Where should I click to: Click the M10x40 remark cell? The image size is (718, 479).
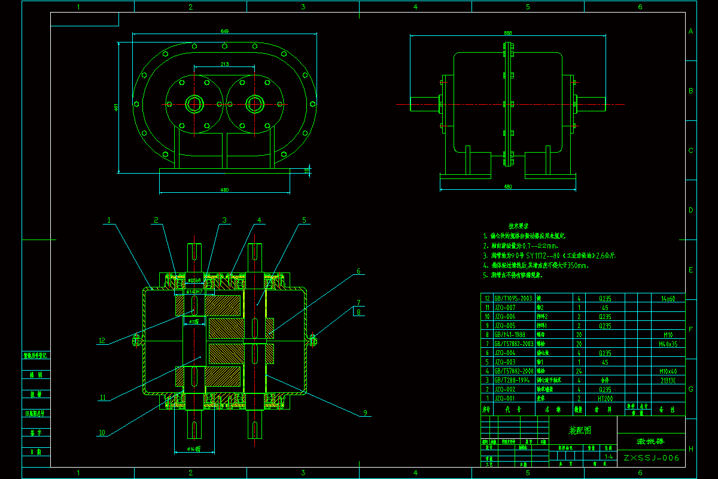point(667,371)
